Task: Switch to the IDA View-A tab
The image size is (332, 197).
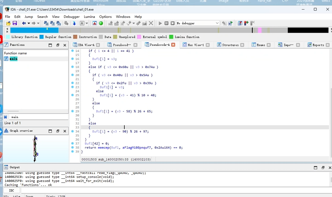Action: (86, 45)
